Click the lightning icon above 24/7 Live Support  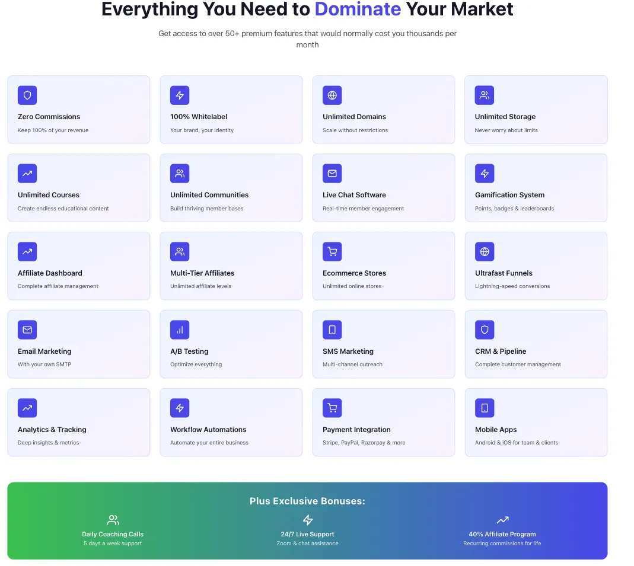tap(308, 520)
